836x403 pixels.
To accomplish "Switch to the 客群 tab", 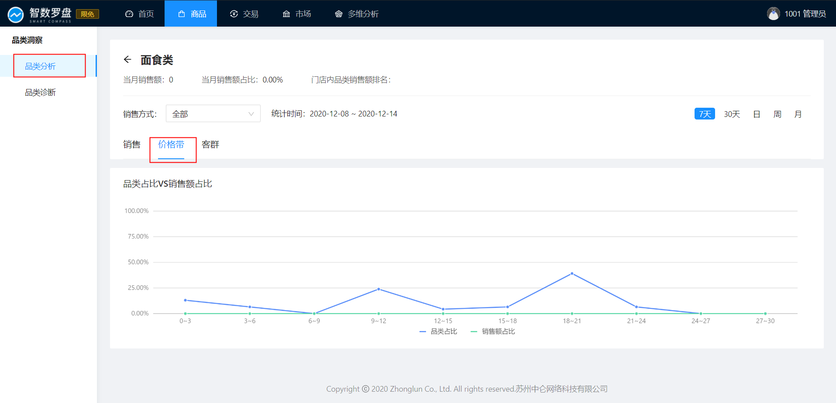I will pos(210,144).
